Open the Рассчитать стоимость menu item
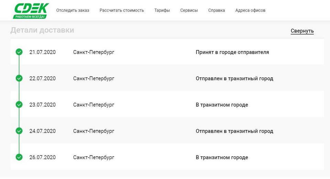Image resolution: width=330 pixels, height=179 pixels. 122,10
